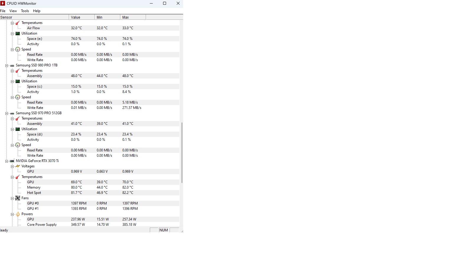453x255 pixels.
Task: Click the Samsung SSD 970 PRO drive icon
Action: click(x=12, y=113)
